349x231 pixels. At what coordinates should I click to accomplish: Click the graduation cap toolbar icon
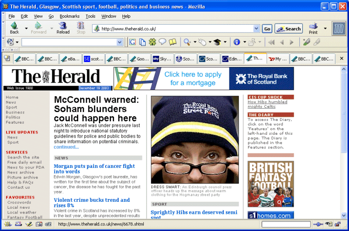217,42
